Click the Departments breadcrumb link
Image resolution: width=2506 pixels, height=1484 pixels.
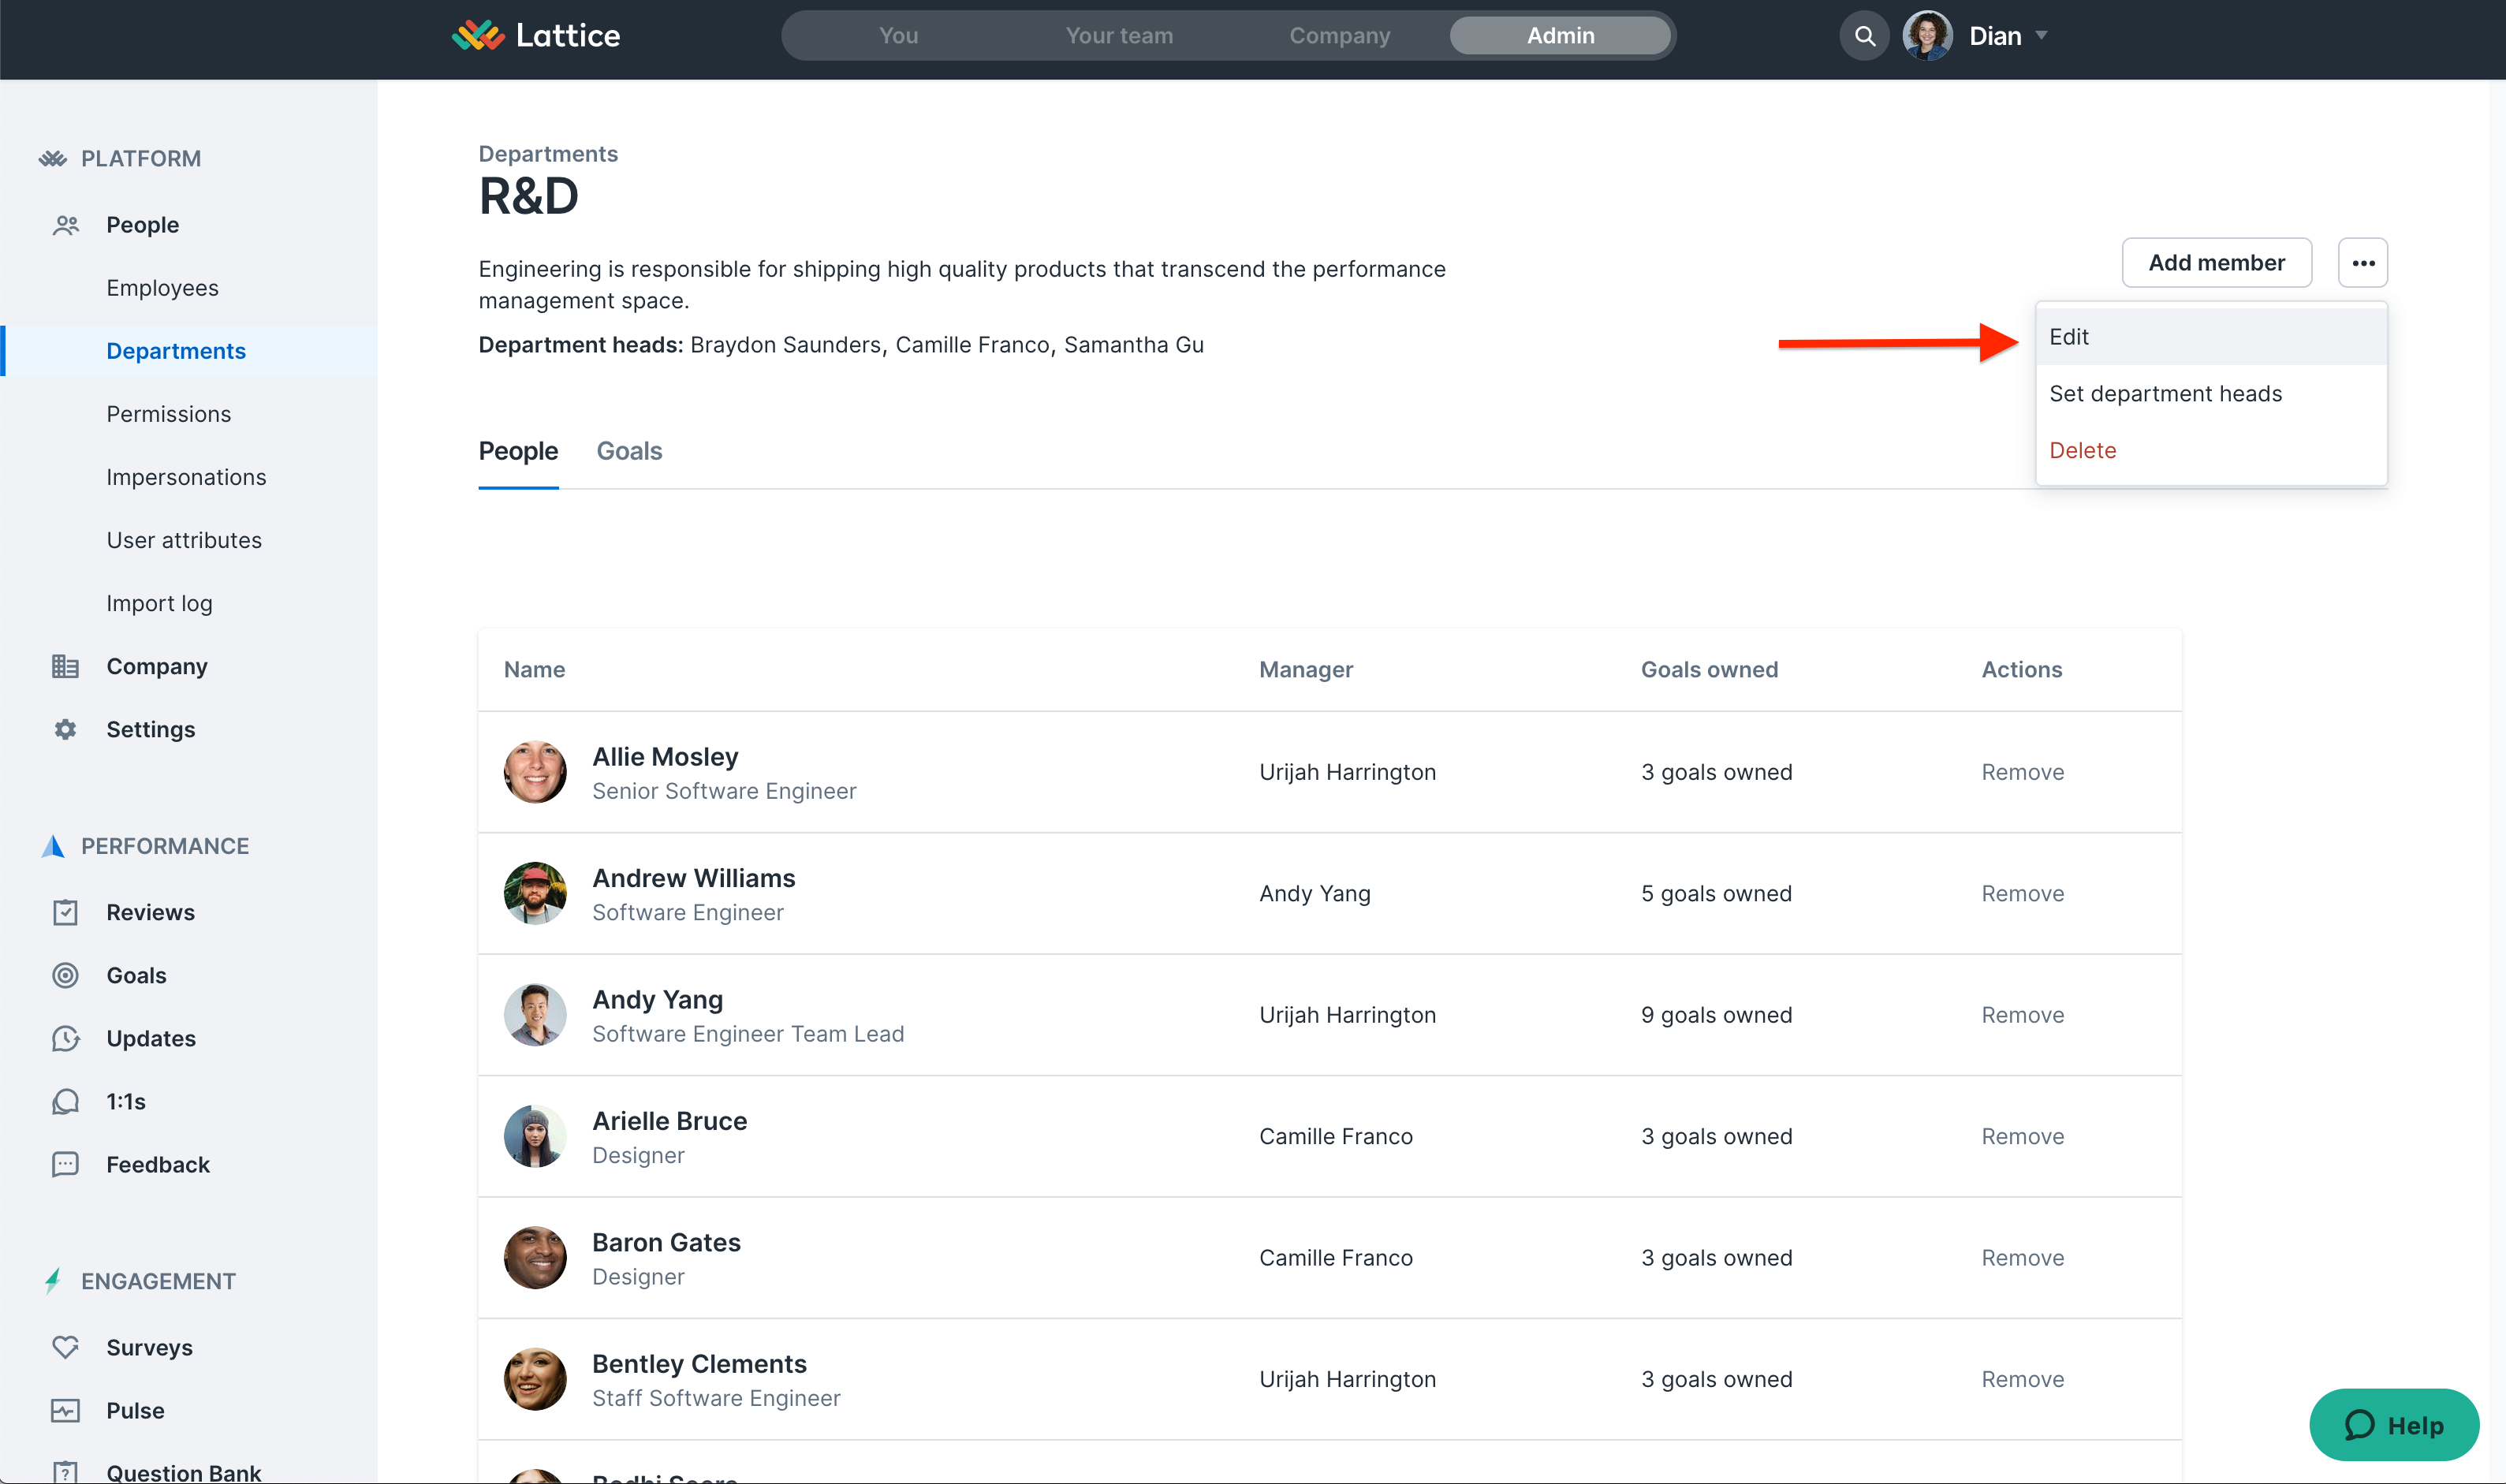click(548, 154)
